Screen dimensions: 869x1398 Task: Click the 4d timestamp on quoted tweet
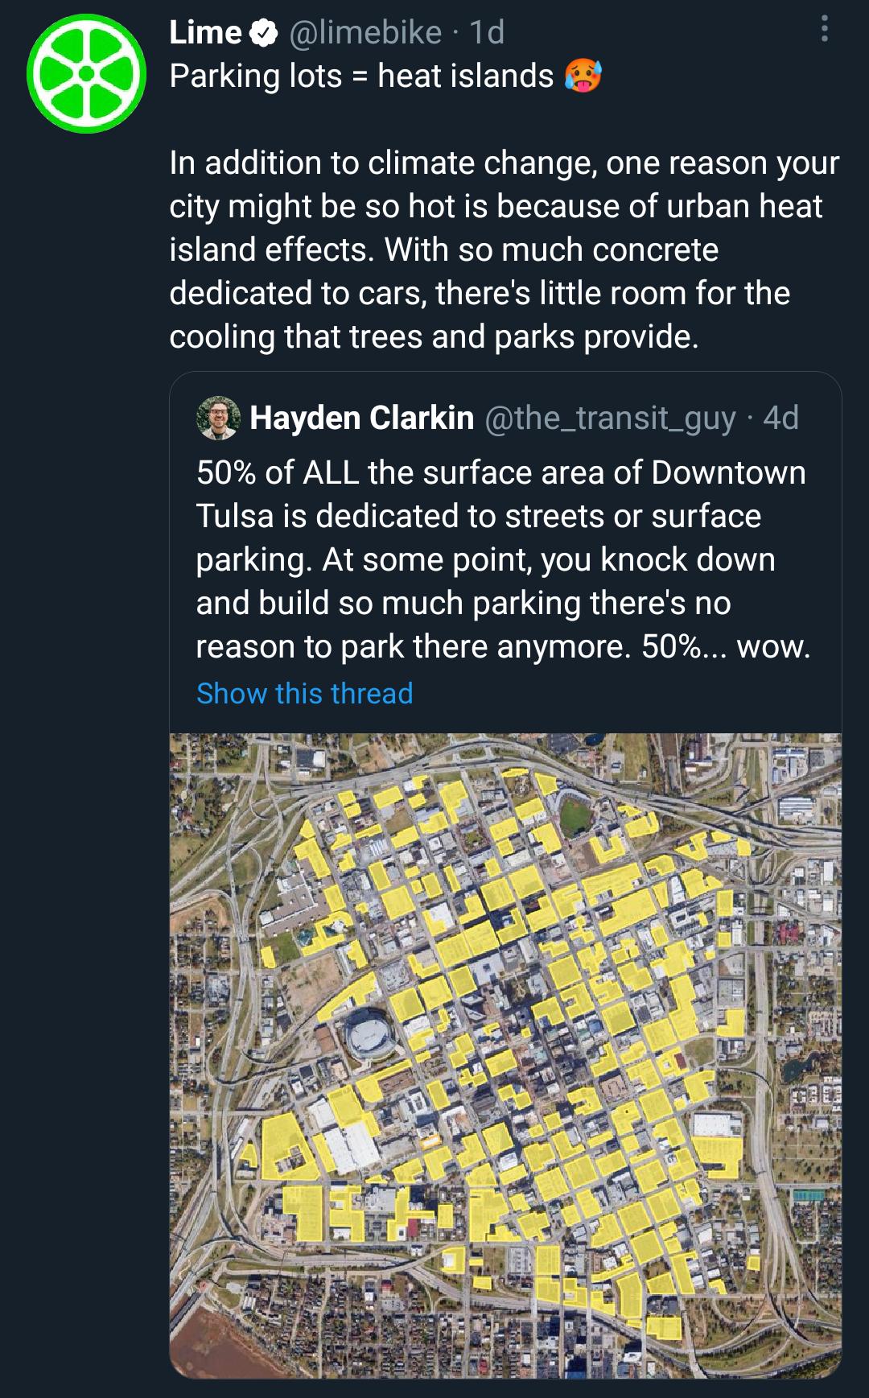[x=780, y=418]
